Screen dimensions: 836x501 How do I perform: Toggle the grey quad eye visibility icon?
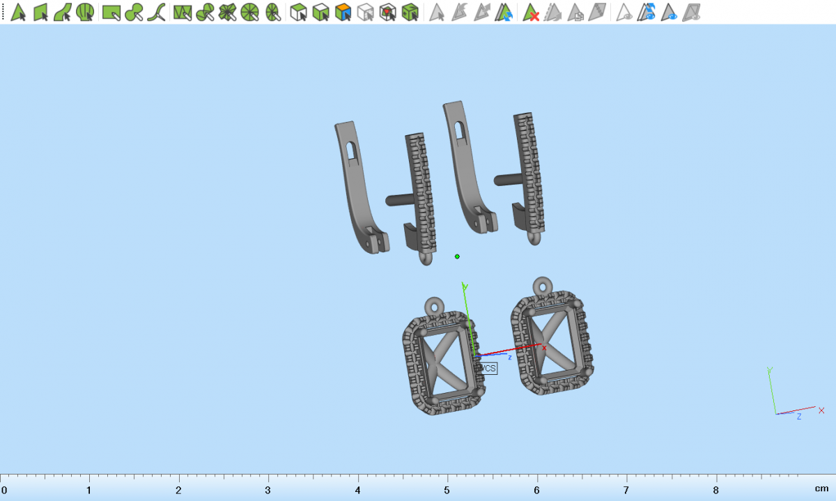(x=692, y=12)
